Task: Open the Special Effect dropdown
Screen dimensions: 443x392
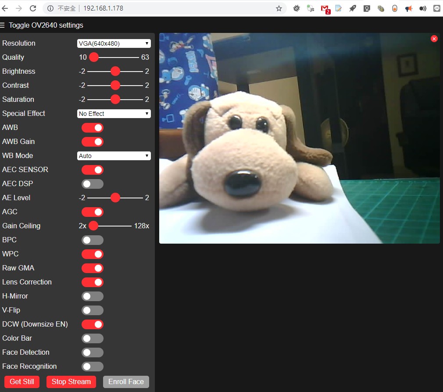Action: click(x=114, y=113)
